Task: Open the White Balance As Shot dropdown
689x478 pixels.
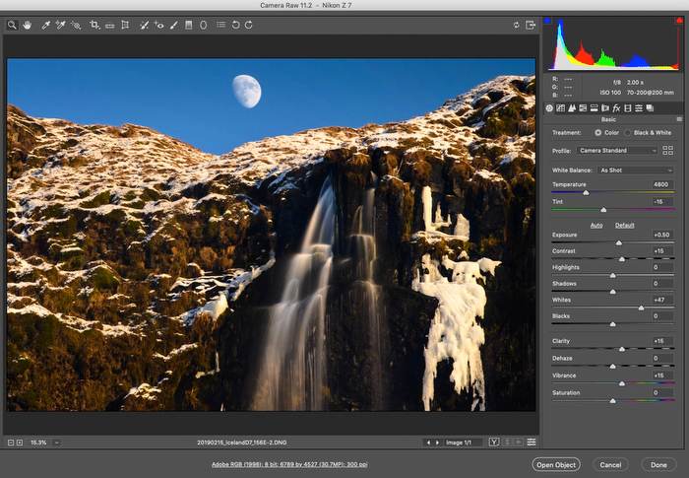Action: click(636, 171)
